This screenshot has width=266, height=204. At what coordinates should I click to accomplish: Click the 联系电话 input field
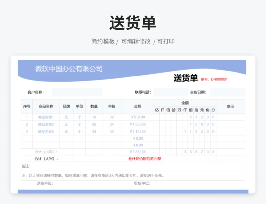(170, 92)
